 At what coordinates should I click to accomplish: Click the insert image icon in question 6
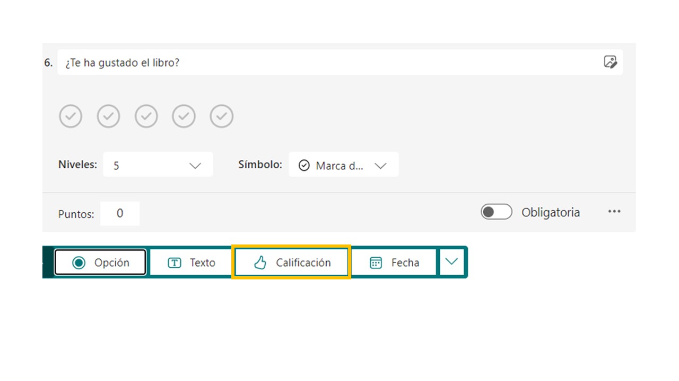(611, 62)
